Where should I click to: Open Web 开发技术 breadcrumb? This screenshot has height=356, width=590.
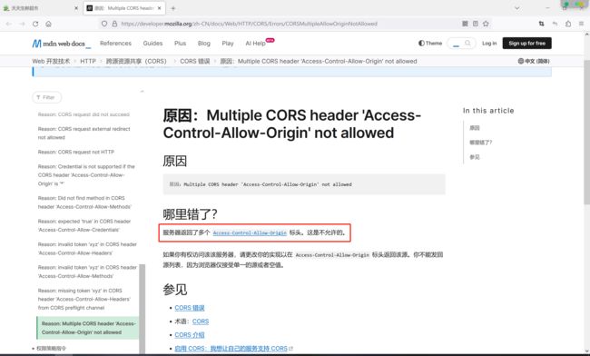coord(51,61)
